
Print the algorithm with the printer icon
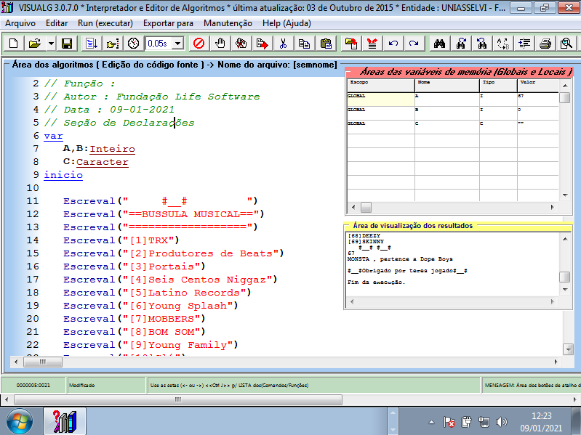pyautogui.click(x=545, y=44)
